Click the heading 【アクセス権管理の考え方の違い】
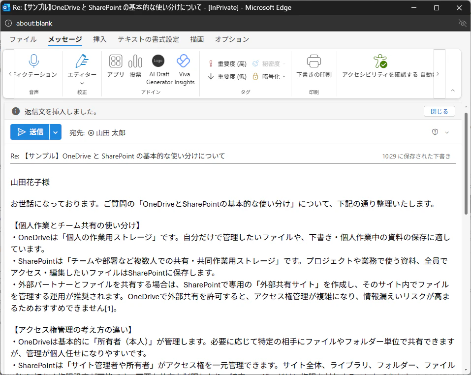Viewport: 471px width, 375px height. (72, 330)
